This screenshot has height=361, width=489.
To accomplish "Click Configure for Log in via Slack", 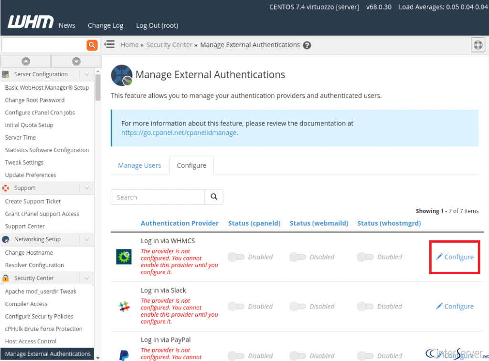I will (x=455, y=307).
